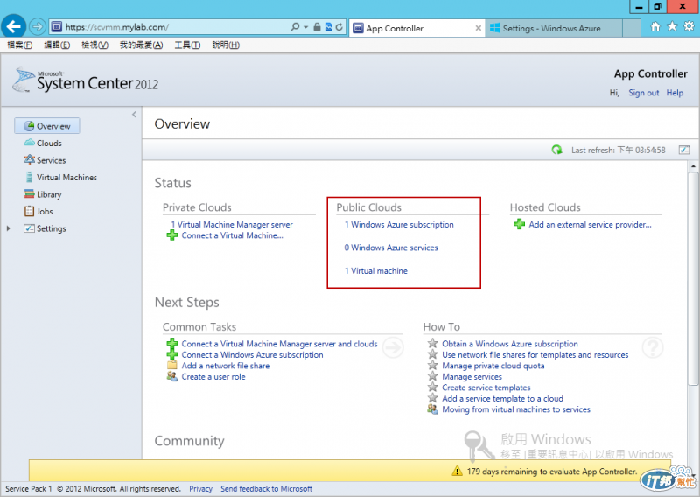Screen dimensions: 700x497
Task: Click green plus beside Connect a Windows Azure subscription
Action: click(x=171, y=354)
